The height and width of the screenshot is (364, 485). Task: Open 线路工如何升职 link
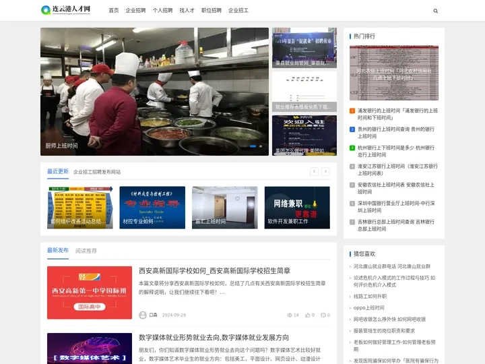(x=370, y=296)
